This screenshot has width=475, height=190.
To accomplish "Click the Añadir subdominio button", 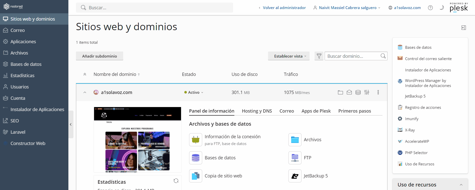I will coord(99,56).
